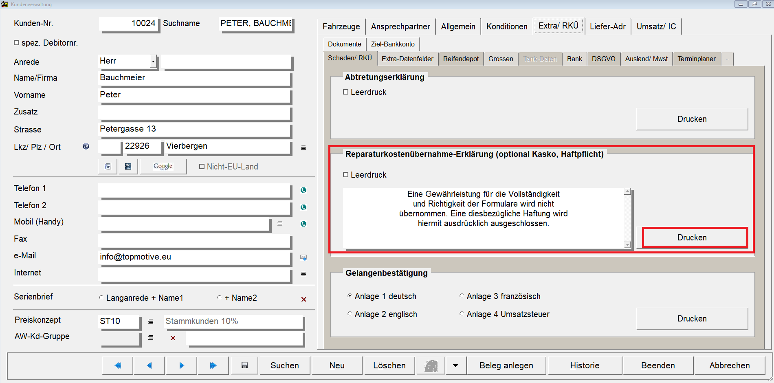Choose Anlage 2 englisch

350,314
